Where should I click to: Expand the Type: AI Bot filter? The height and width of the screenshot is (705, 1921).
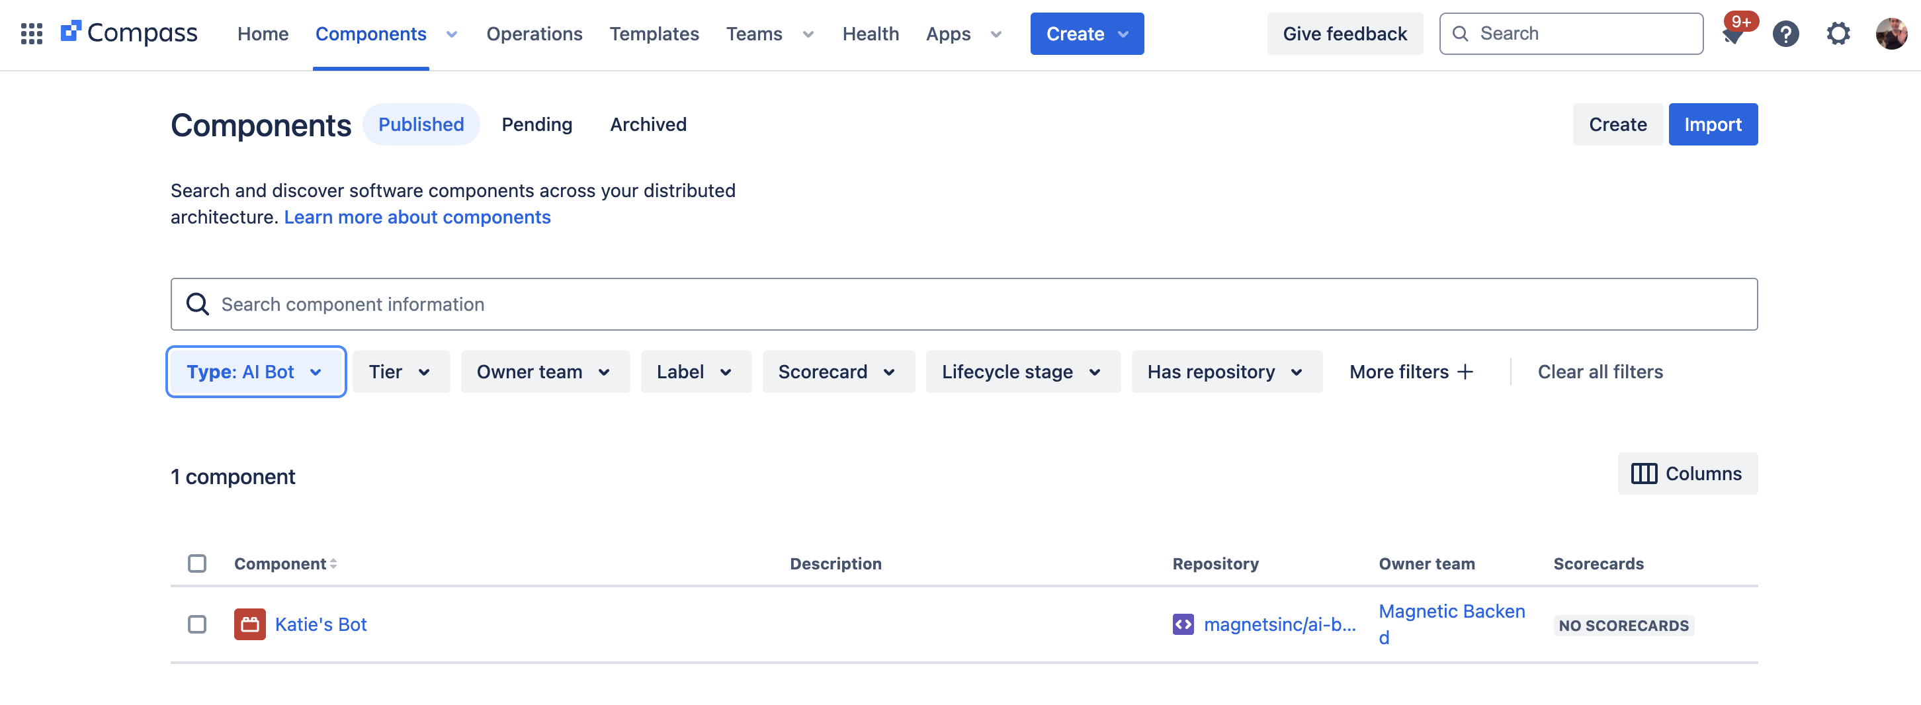pos(256,371)
